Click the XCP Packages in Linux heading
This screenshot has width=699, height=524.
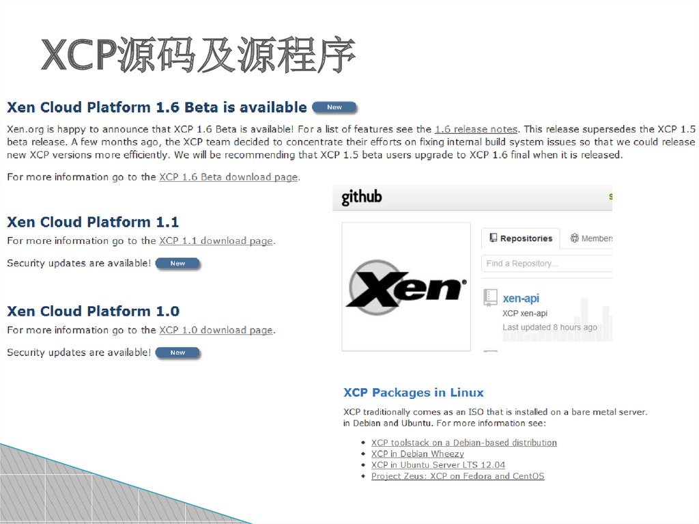(x=413, y=392)
